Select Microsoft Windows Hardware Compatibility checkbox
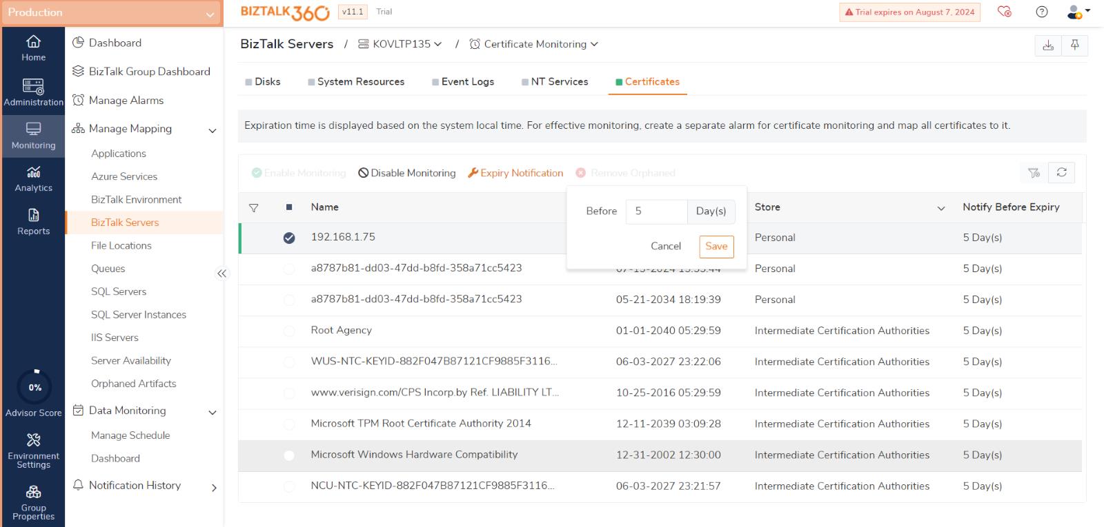The image size is (1104, 527). [x=289, y=455]
